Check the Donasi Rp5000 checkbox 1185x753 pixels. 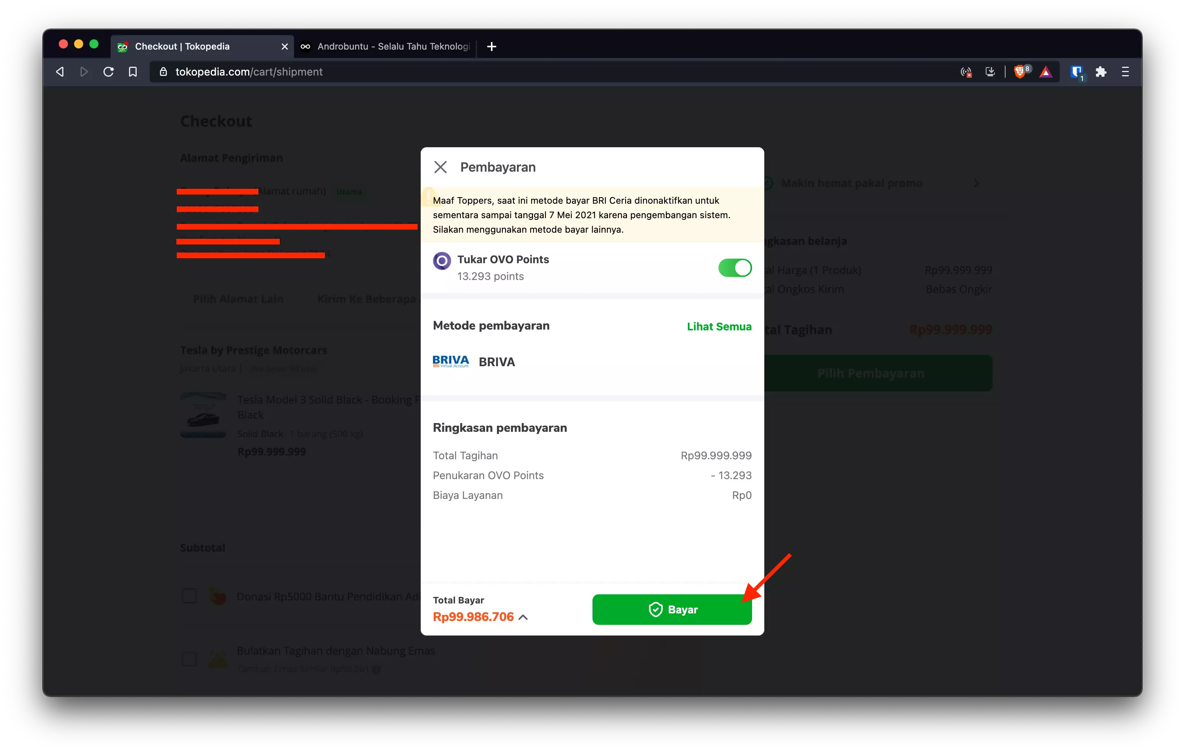(189, 596)
